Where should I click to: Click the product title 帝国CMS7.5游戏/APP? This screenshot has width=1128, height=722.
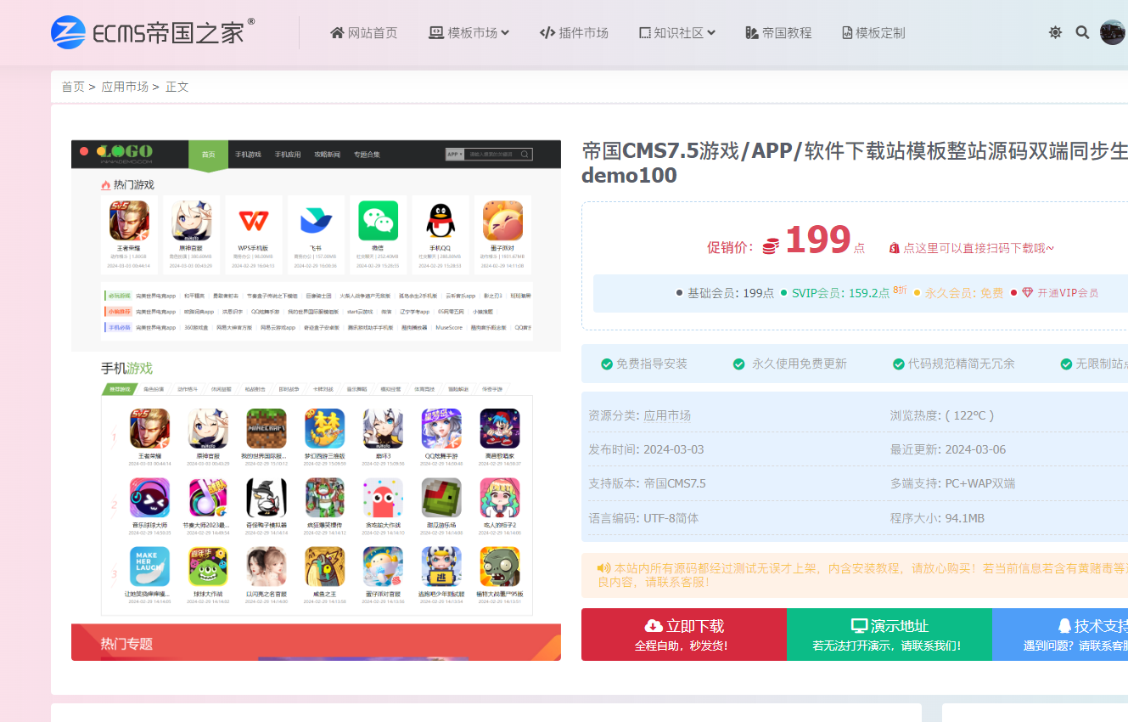pos(855,163)
